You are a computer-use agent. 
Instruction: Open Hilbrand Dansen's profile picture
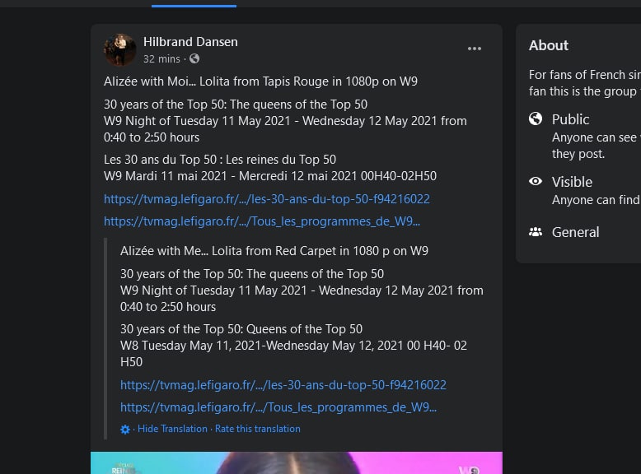[x=119, y=50]
